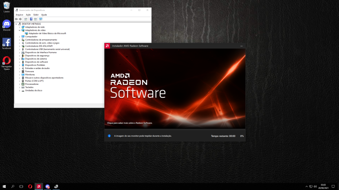Screen dimensions: 339x190
Task: Click the taskbar clock and date
Action: [x=323, y=187]
